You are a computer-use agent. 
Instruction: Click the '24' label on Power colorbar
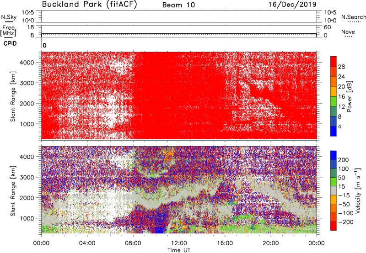341,77
